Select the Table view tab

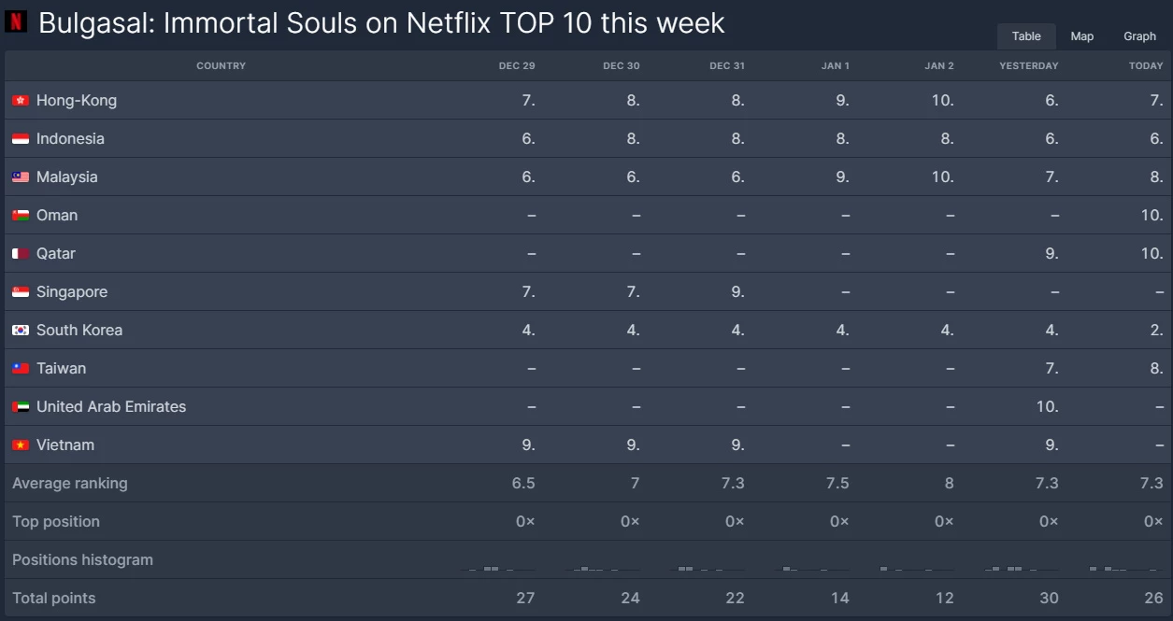(1026, 36)
